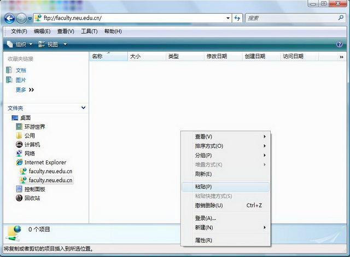
Task: Choose 登录(A)... in the context menu
Action: coord(226,218)
